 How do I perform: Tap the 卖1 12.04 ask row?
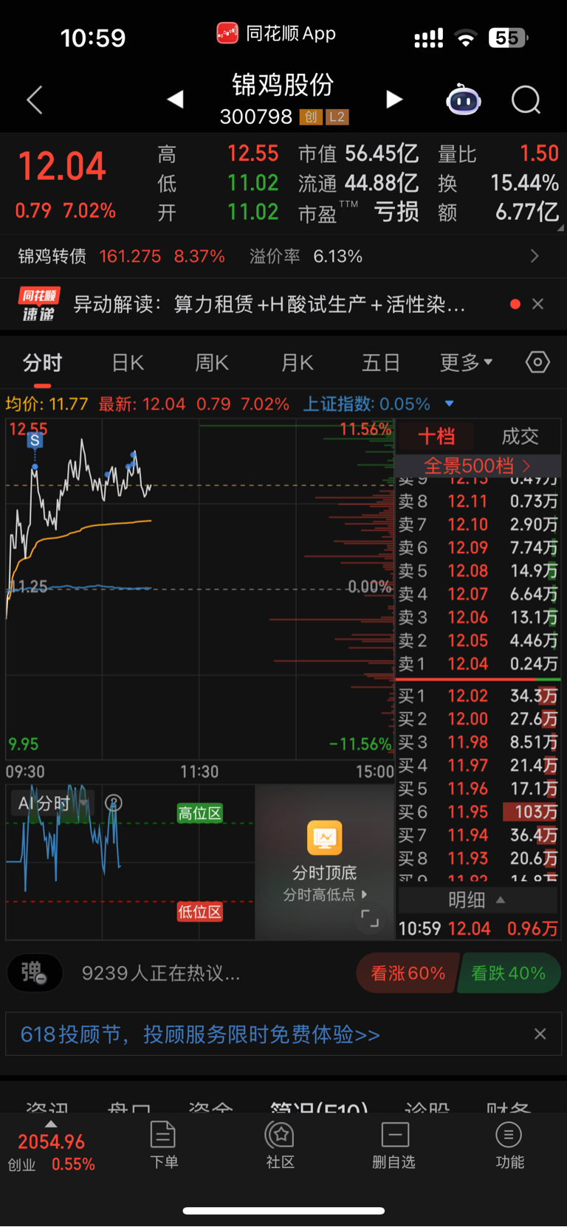478,663
